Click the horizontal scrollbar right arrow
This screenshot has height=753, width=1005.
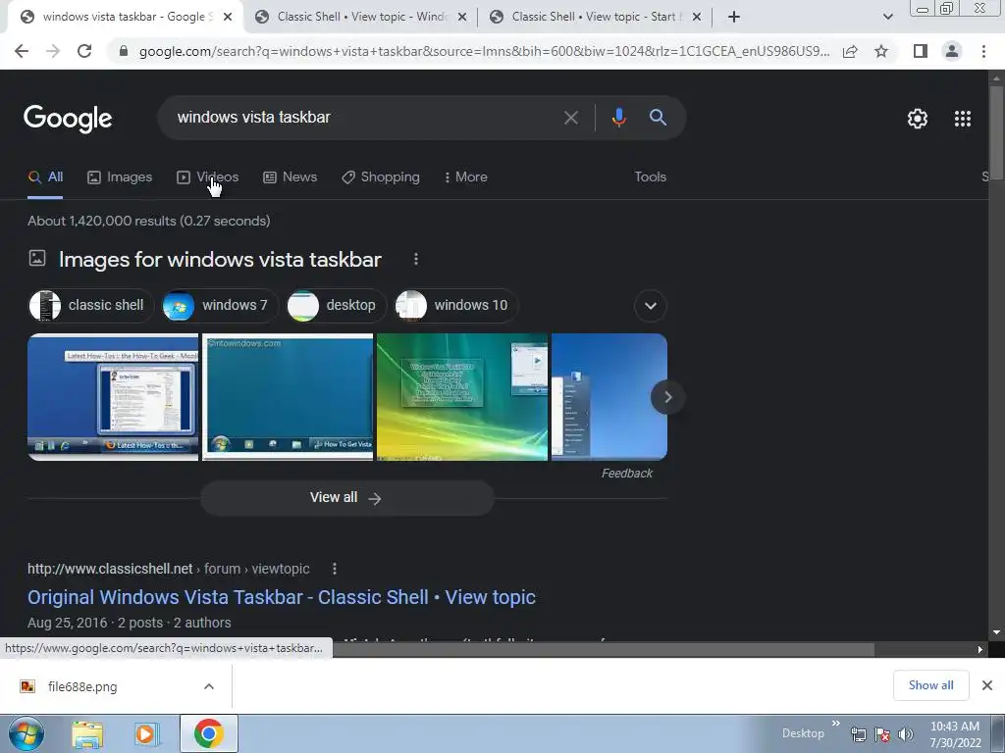click(x=980, y=649)
